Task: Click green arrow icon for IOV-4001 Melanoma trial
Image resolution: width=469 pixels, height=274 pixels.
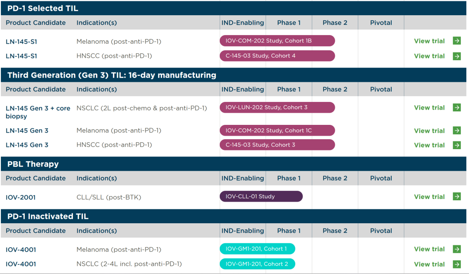Action: tap(457, 249)
